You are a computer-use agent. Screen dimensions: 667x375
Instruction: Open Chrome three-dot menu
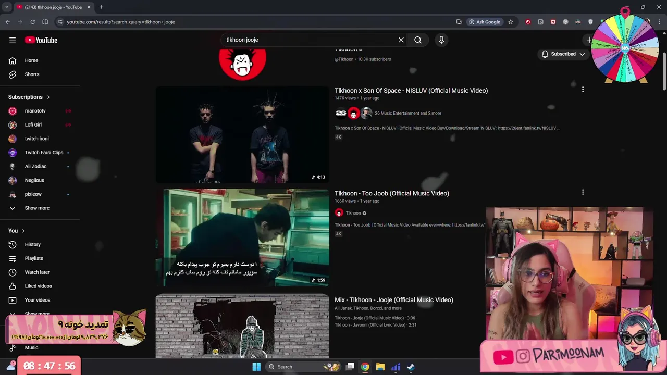660,22
